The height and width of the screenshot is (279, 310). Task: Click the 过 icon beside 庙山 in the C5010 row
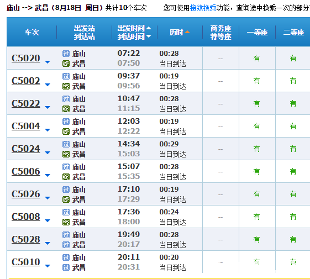pos(66,257)
